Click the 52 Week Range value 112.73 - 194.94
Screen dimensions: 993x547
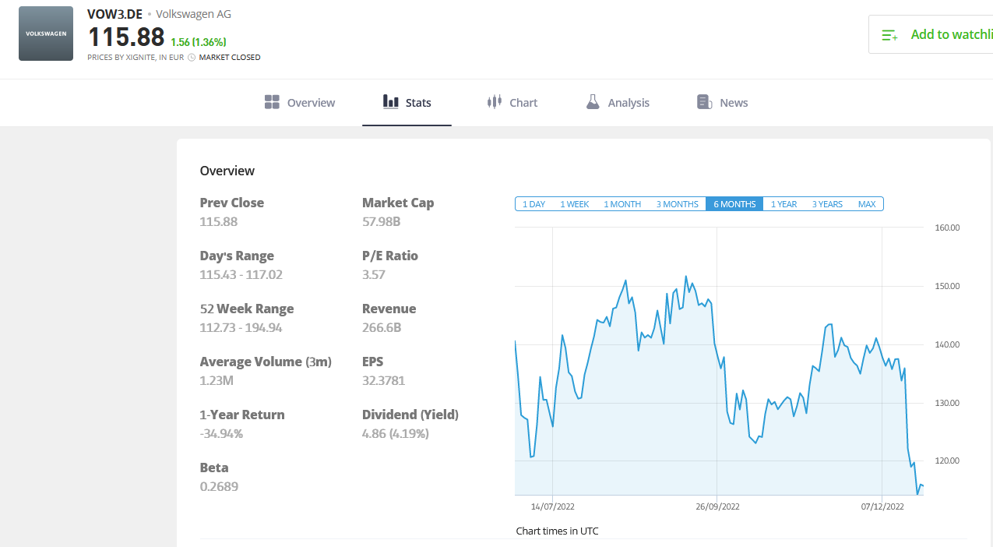[x=241, y=327]
